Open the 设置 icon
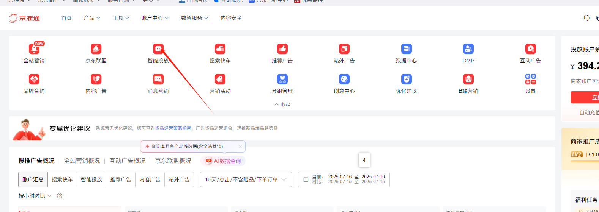The image size is (599, 212). (x=530, y=79)
